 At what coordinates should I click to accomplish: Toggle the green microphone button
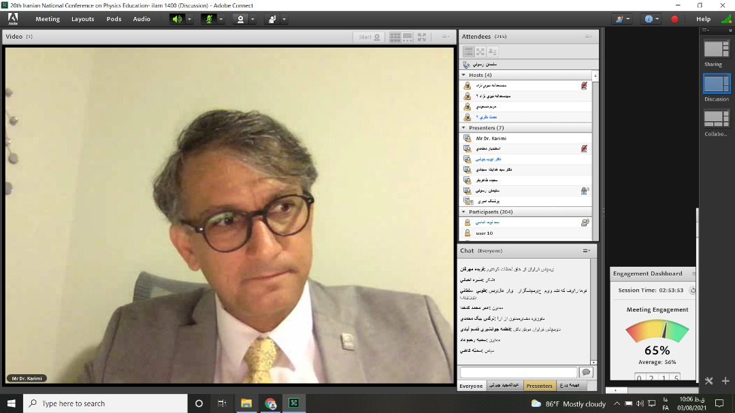pyautogui.click(x=209, y=19)
